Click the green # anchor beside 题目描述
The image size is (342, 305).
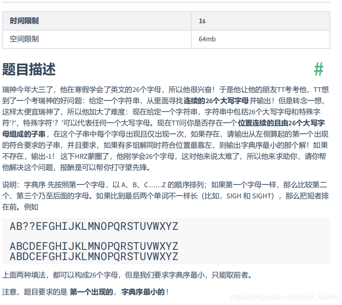(318, 69)
